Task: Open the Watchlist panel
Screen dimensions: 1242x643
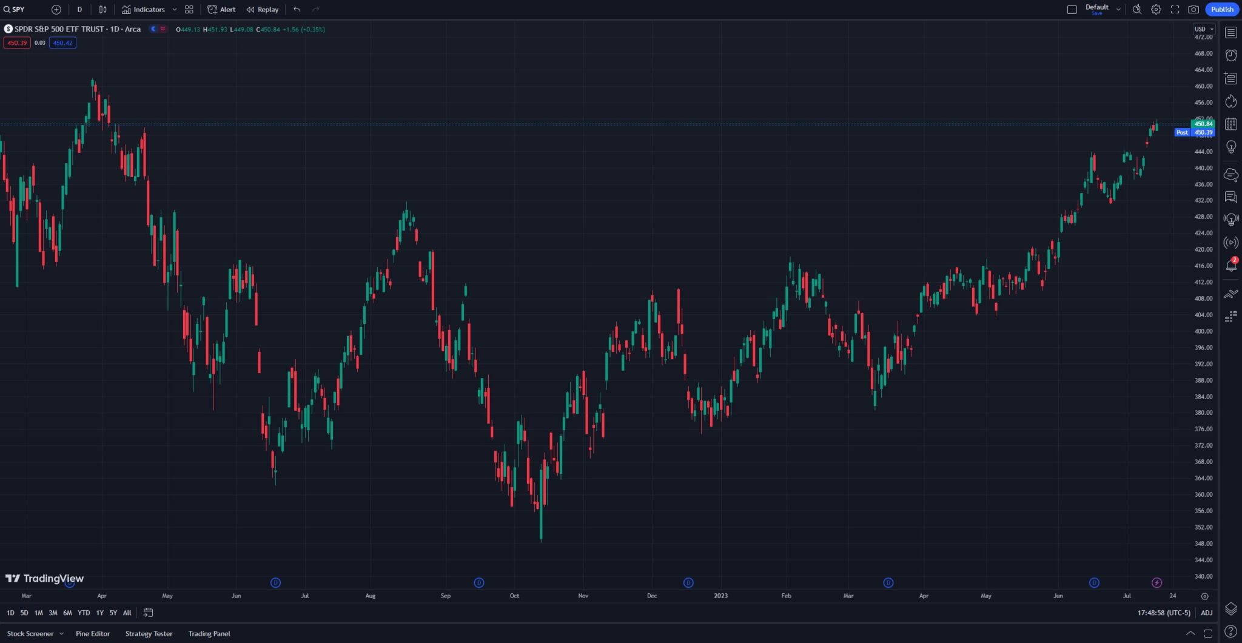Action: click(x=1231, y=32)
